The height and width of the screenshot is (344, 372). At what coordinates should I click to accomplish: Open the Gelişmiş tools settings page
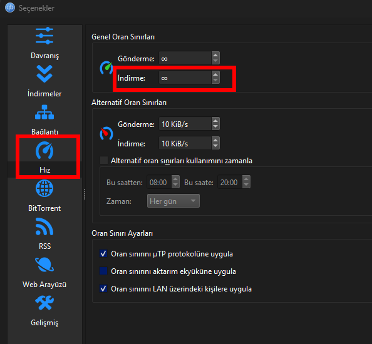click(44, 311)
